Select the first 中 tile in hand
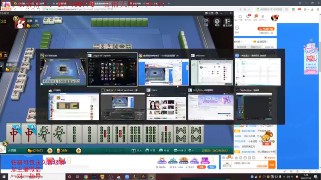Image resolution: width=321 pixels, height=180 pixels. pos(14,134)
